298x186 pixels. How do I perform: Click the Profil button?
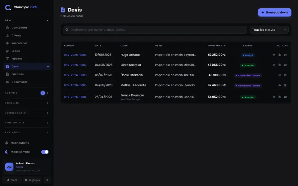12,180
